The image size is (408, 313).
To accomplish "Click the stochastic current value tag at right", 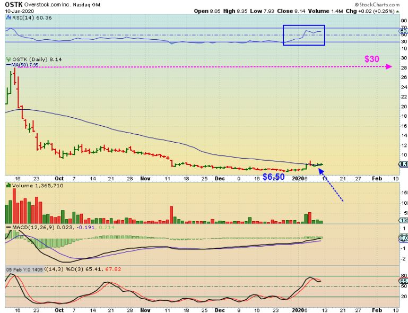I will [x=404, y=281].
